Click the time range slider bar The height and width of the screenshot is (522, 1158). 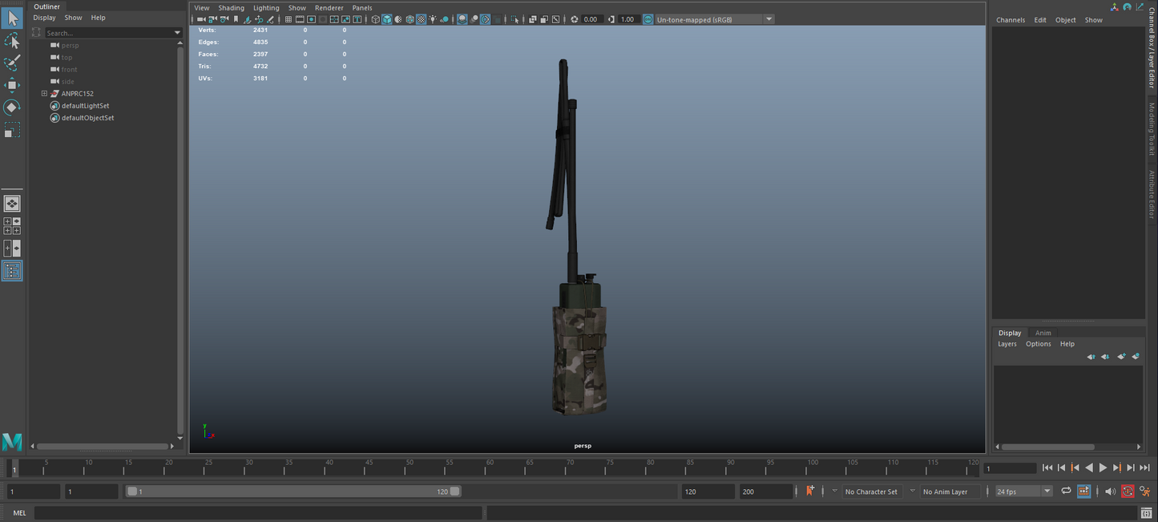[293, 492]
